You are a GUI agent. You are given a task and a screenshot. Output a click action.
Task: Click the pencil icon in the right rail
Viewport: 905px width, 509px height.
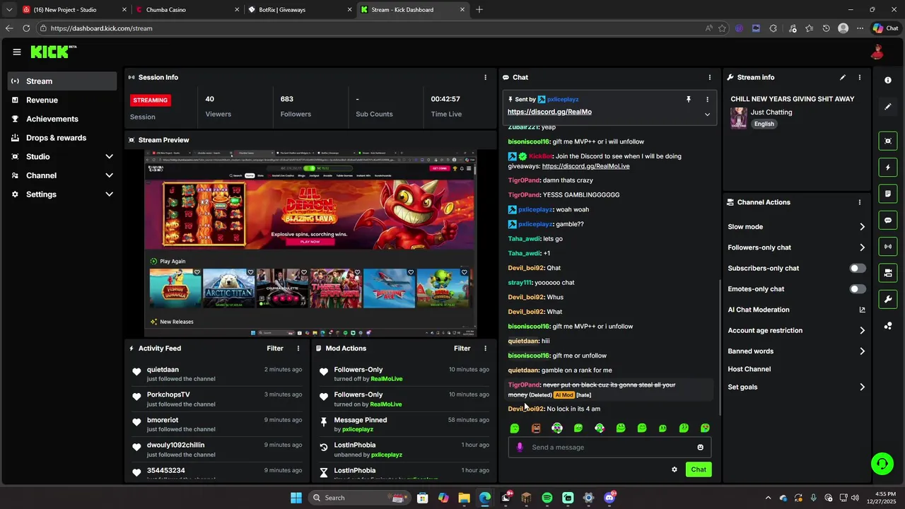tap(888, 107)
